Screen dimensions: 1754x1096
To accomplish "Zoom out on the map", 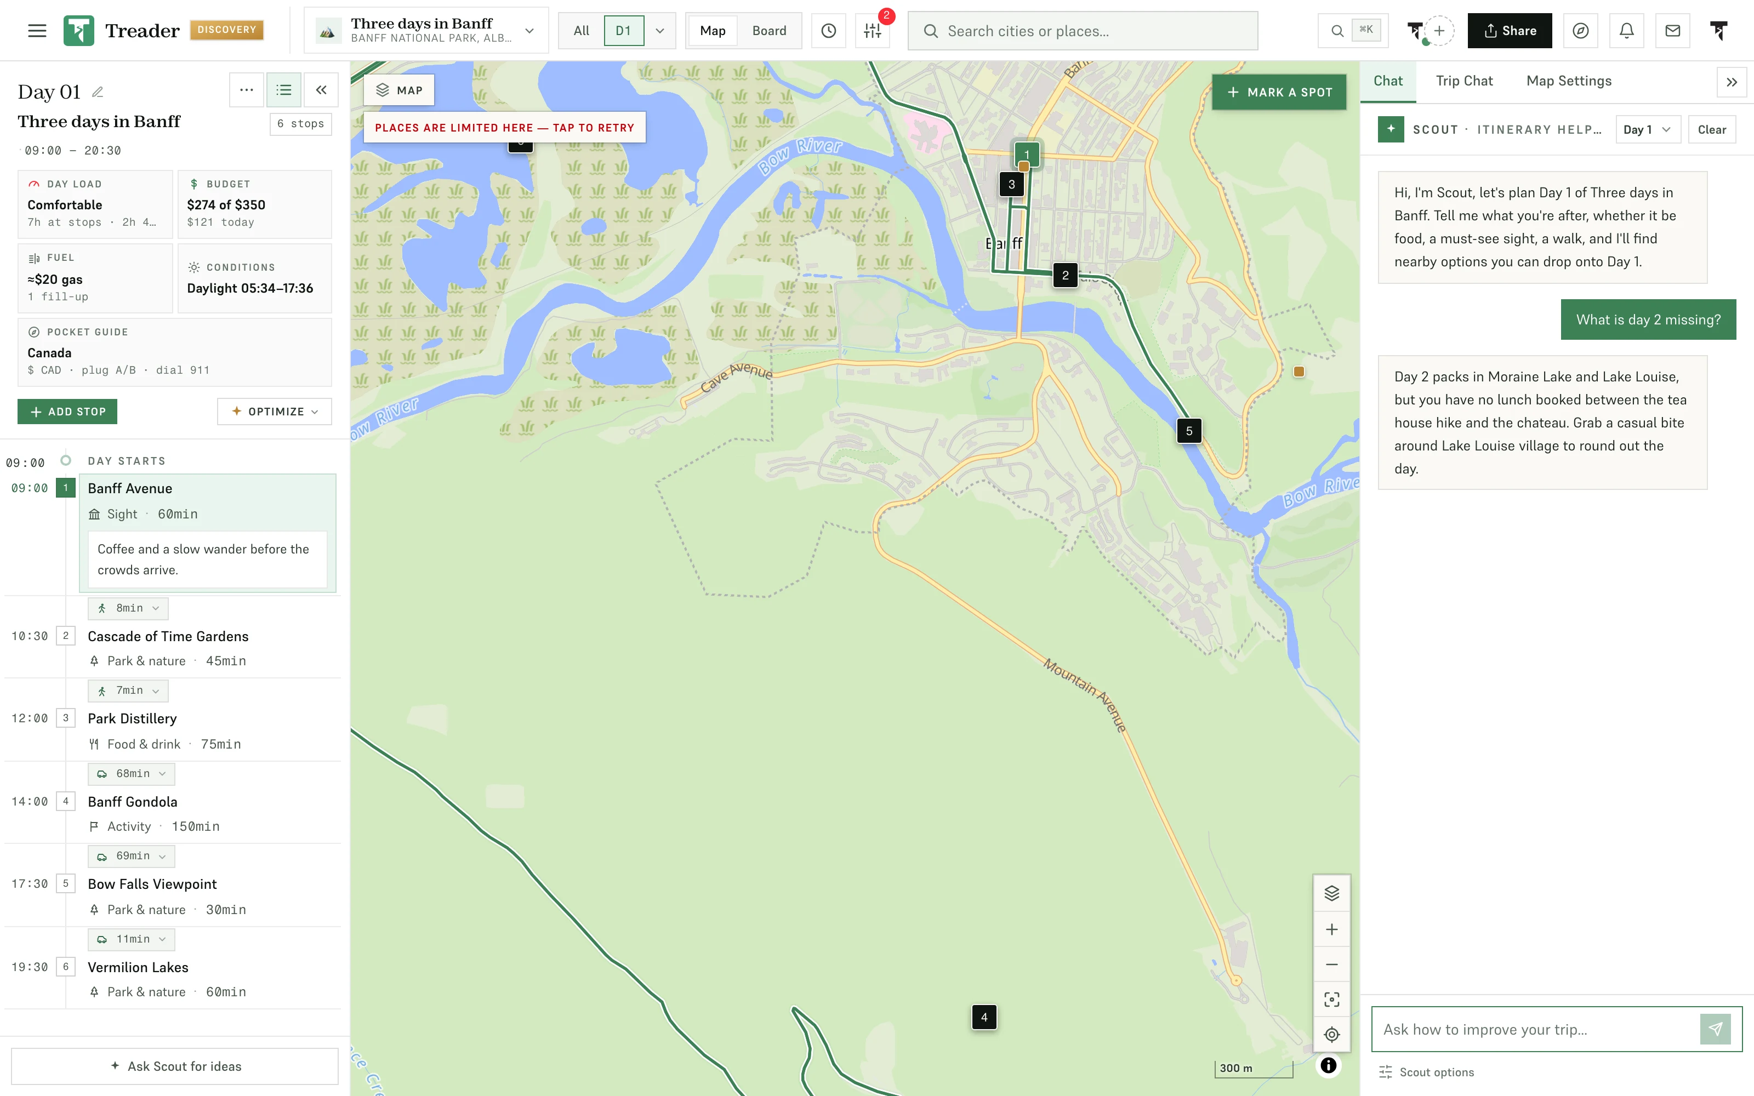I will pos(1331,964).
